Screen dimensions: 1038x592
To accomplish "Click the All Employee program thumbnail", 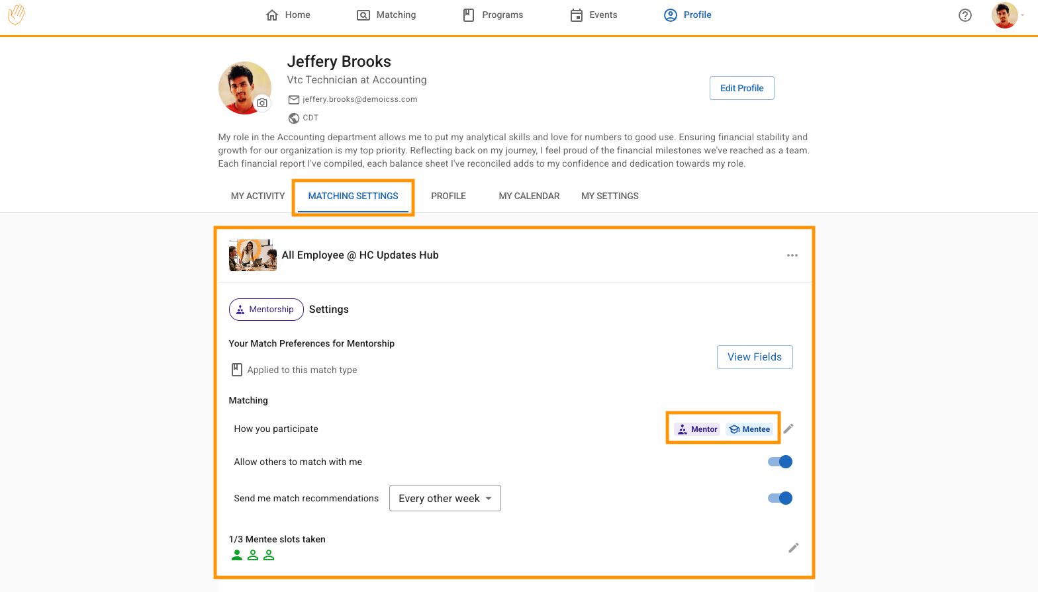I will coord(252,255).
